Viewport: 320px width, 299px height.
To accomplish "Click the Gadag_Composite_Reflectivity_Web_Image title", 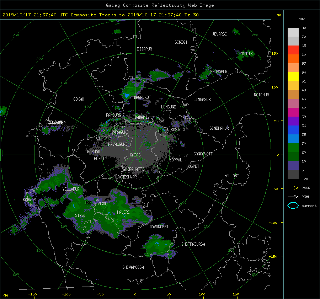I will [x=160, y=5].
